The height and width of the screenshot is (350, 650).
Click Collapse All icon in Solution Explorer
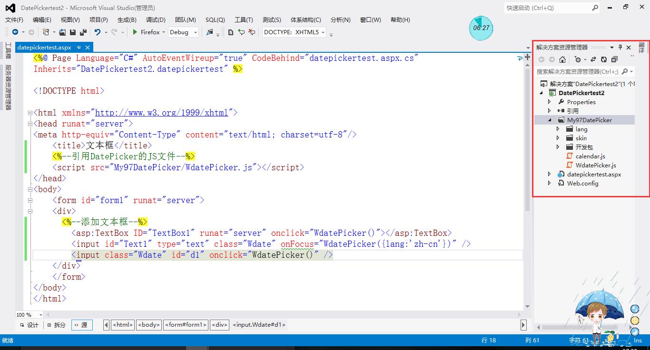[614, 59]
